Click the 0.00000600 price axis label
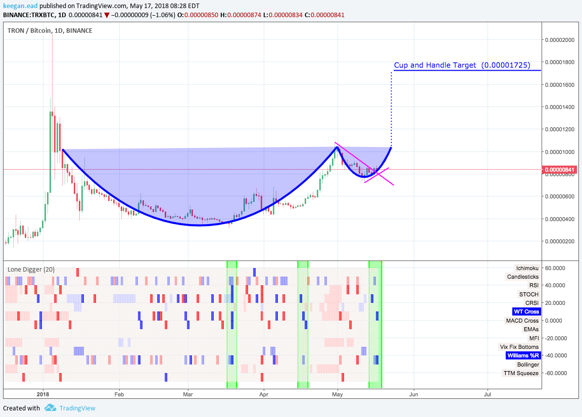This screenshot has height=417, width=582. 560,196
